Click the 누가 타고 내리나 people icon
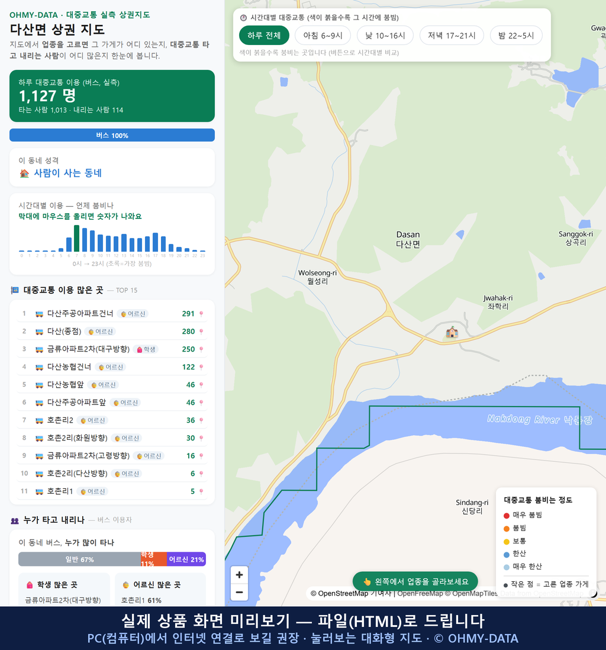Viewport: 606px width, 650px height. (15, 521)
